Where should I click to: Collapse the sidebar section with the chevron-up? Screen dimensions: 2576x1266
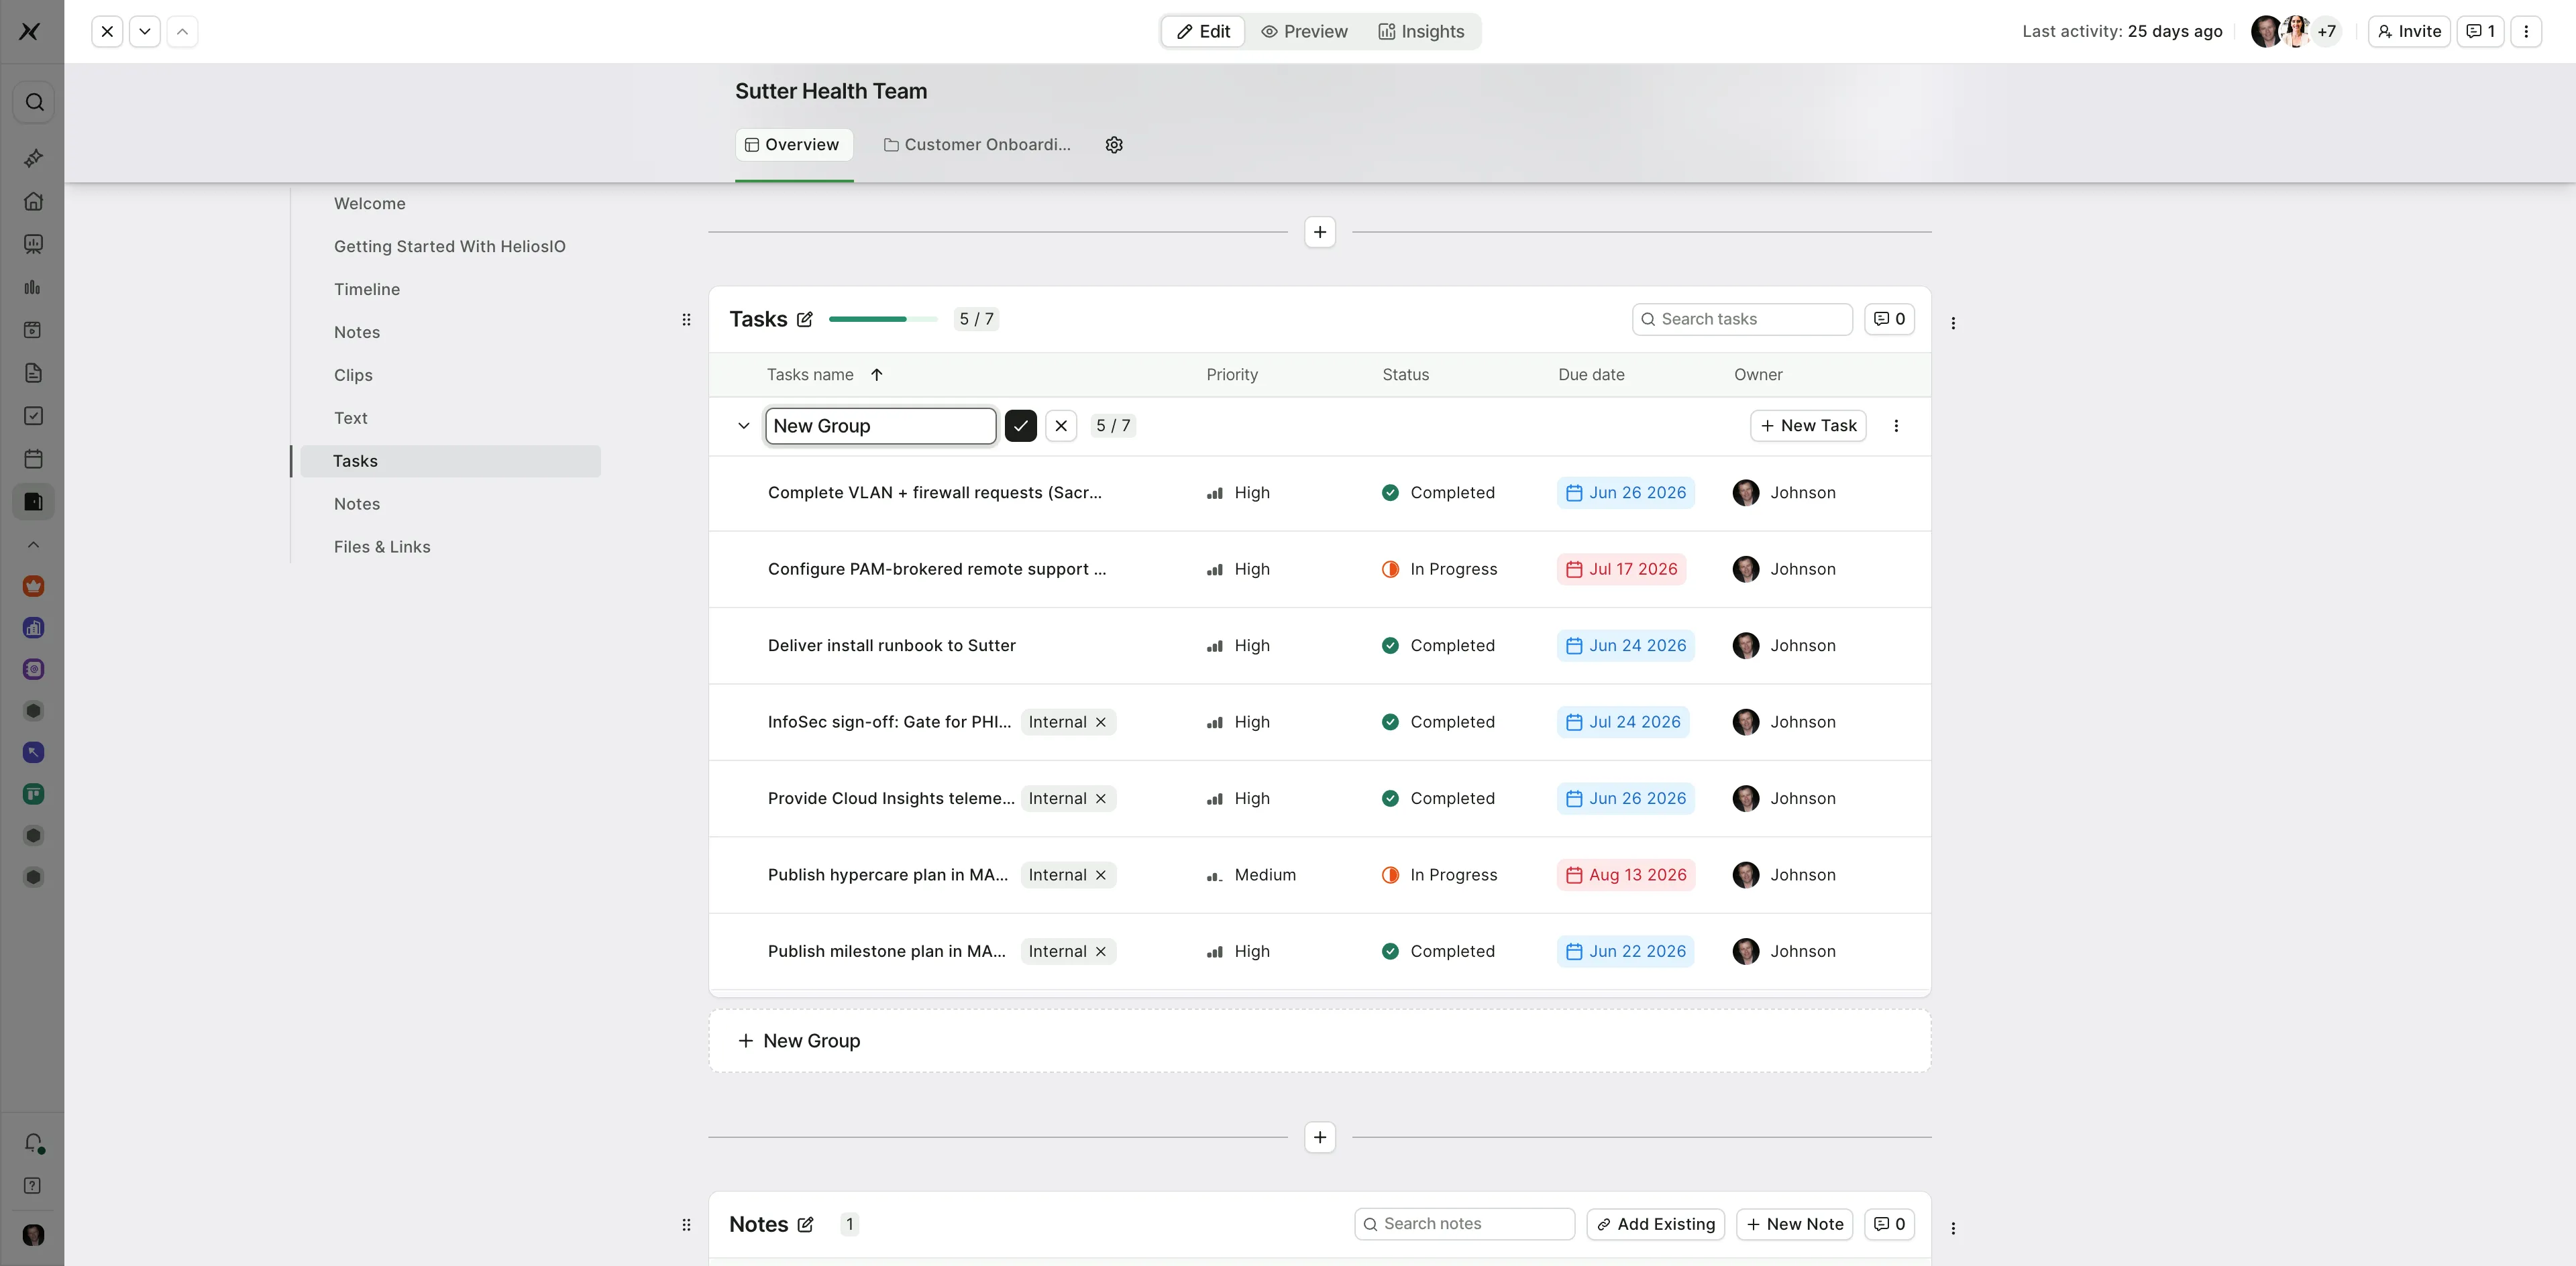[33, 544]
